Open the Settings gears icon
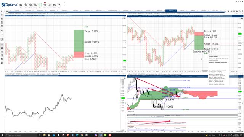The width and height of the screenshot is (244, 137). click(x=35, y=5)
